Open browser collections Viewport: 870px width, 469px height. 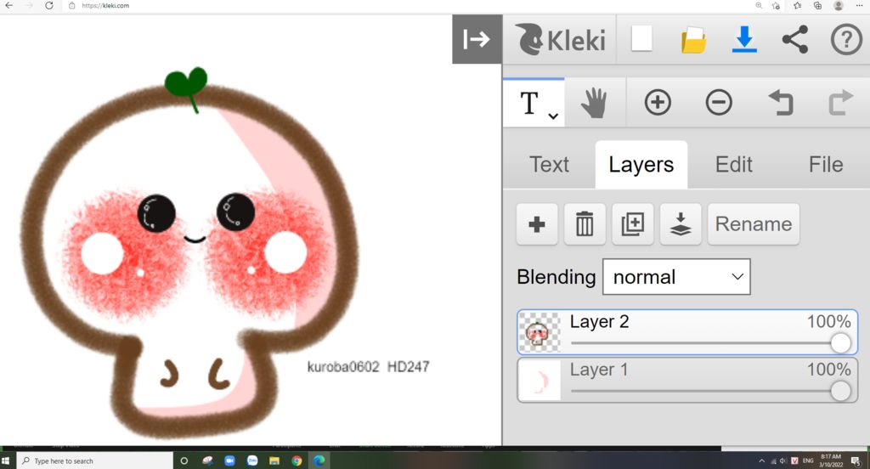[818, 6]
